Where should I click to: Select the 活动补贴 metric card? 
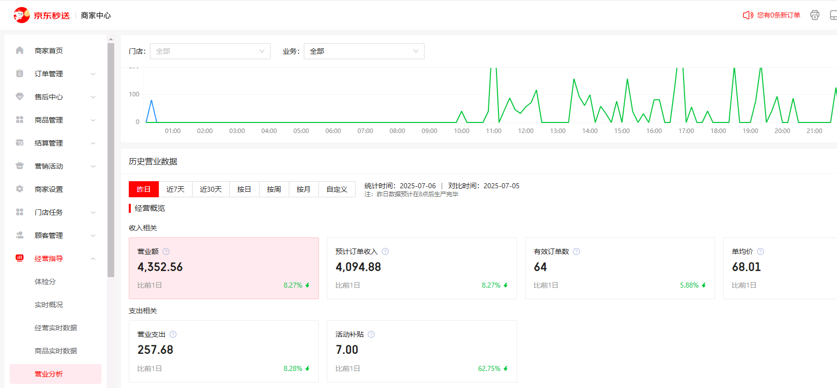pos(422,351)
